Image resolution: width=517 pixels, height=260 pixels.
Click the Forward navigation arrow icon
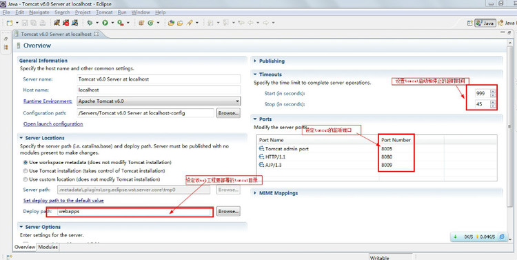pos(266,23)
